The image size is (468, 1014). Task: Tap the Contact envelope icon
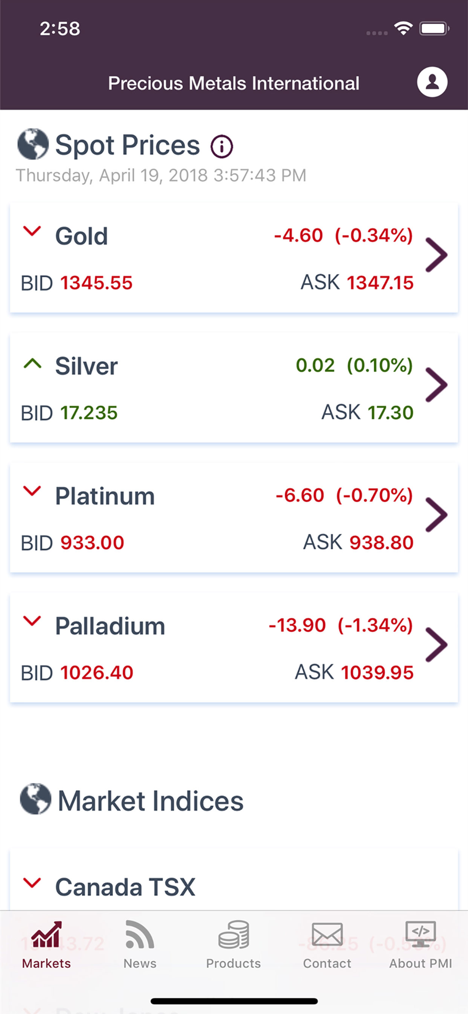(327, 935)
